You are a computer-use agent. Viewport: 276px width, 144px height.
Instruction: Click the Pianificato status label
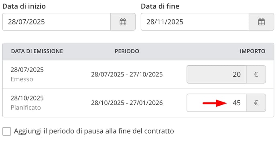[26, 108]
